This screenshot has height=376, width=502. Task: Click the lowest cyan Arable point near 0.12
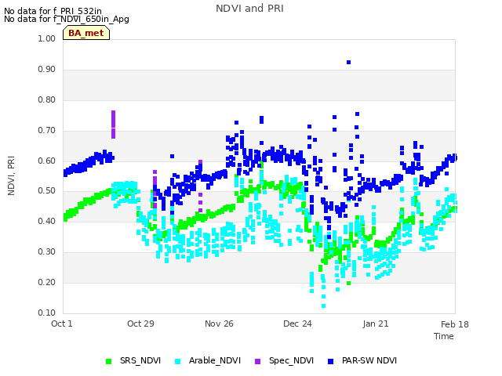tap(324, 306)
